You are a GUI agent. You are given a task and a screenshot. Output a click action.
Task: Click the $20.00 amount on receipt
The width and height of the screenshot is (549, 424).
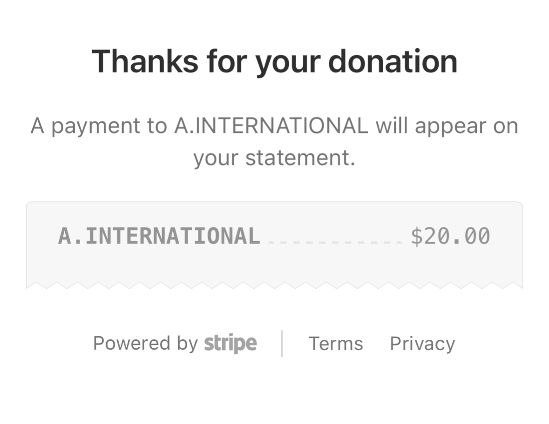tap(450, 236)
